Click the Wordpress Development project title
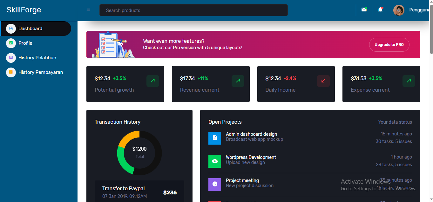Viewport: 433px width, 202px height. pos(251,157)
